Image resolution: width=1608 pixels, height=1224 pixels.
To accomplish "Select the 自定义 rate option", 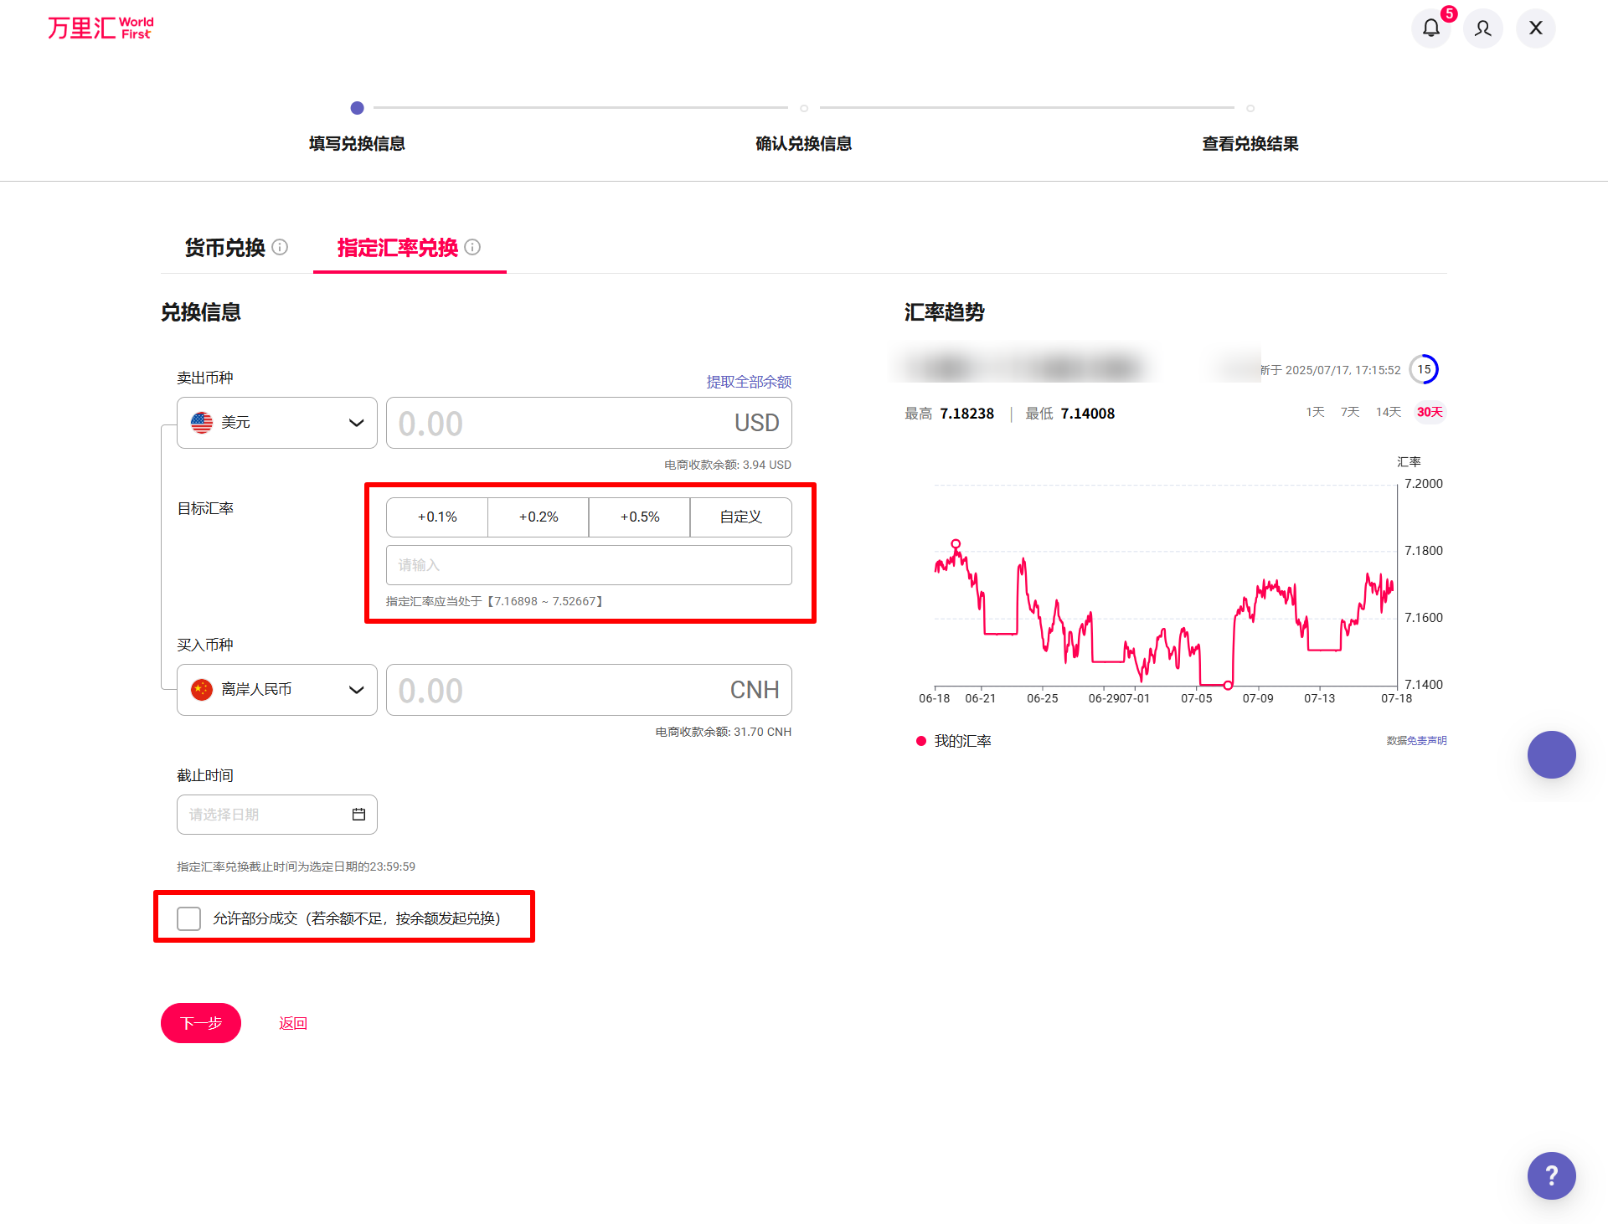I will 740,517.
